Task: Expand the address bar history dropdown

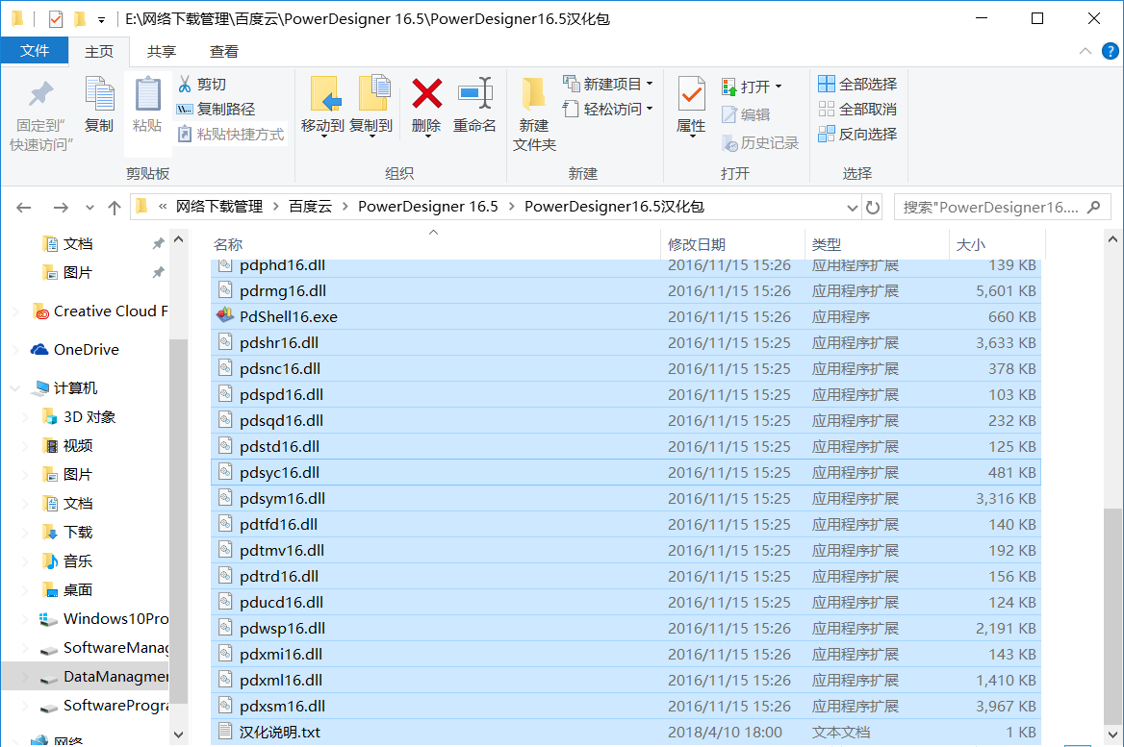Action: tap(853, 208)
